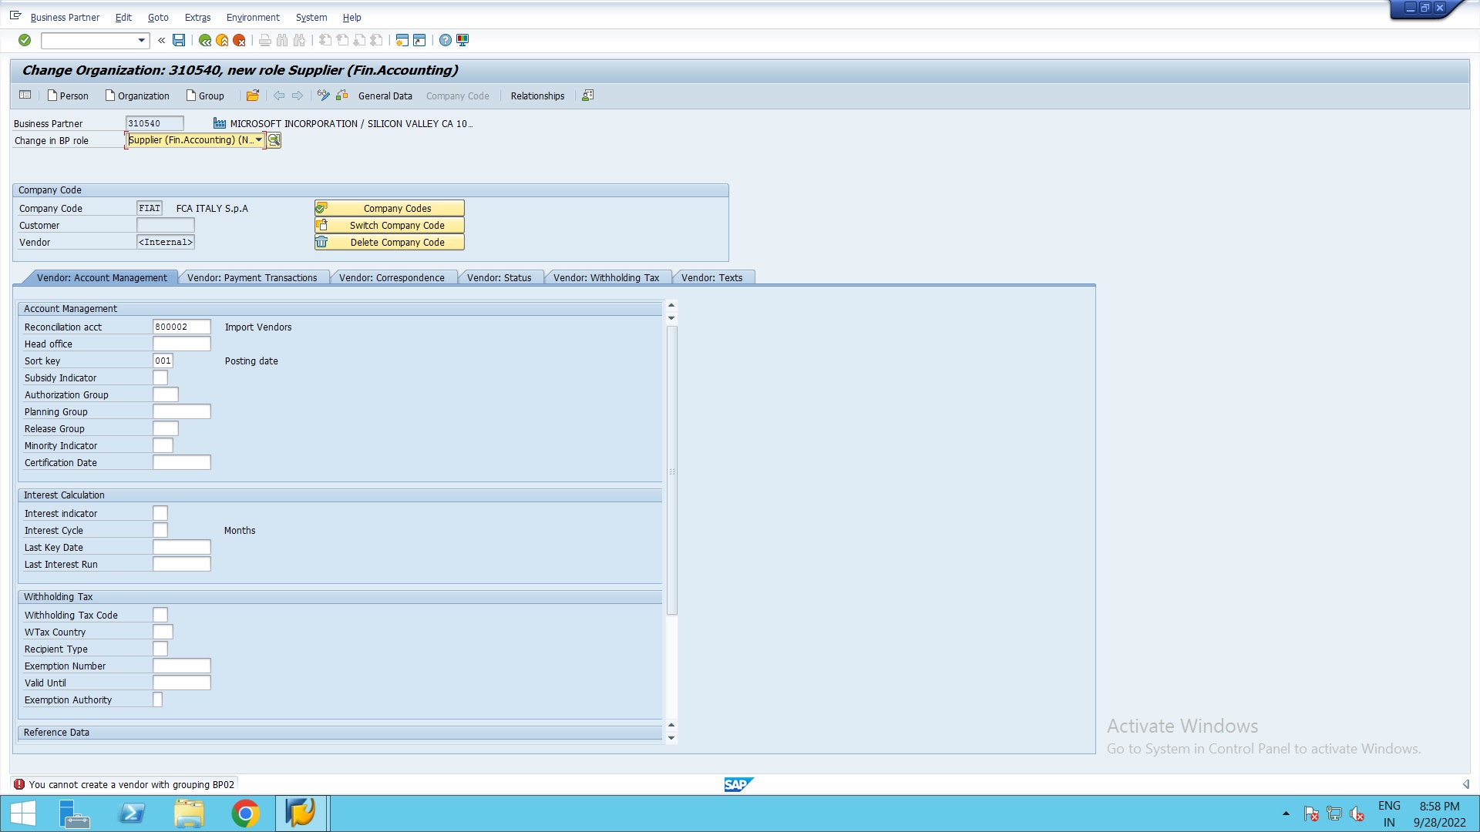
Task: Toggle the Subsidy Indicator checkbox
Action: coord(160,377)
